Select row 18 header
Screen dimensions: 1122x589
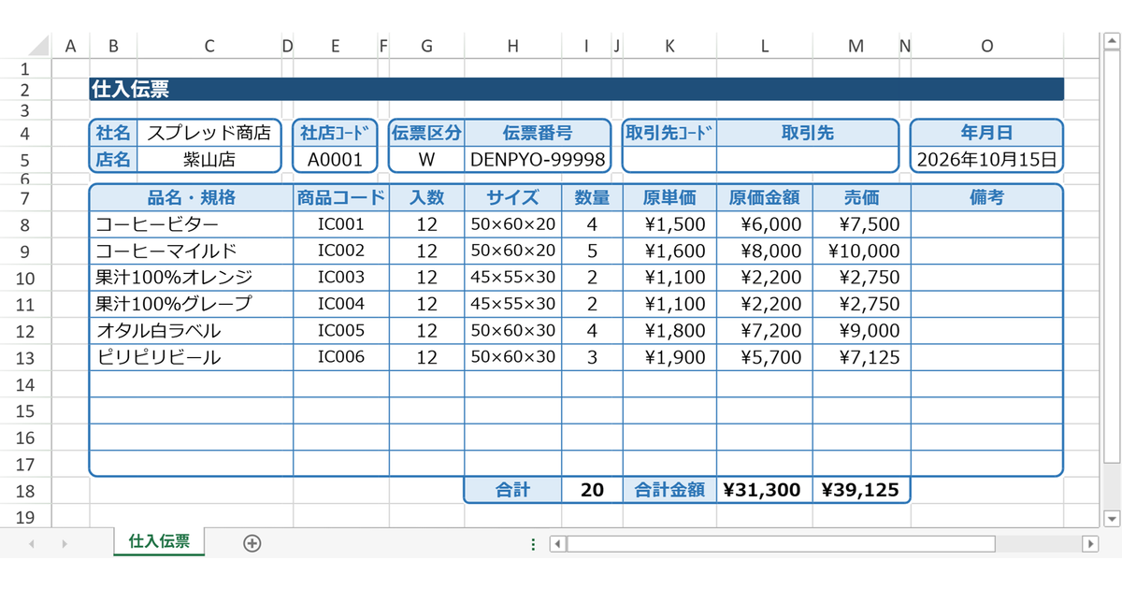point(25,490)
